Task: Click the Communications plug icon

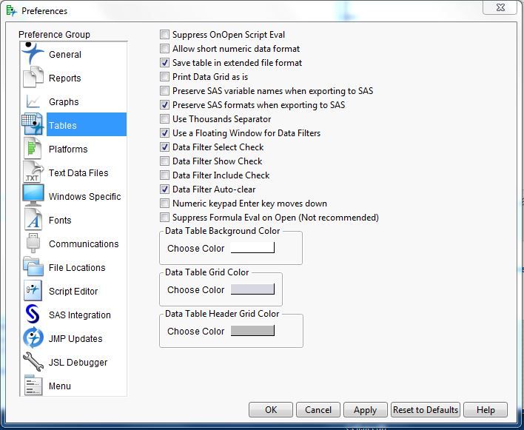Action: click(x=33, y=243)
